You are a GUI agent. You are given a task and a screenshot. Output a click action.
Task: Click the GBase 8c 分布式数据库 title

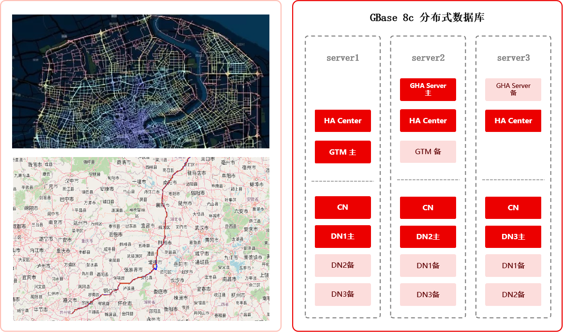point(427,17)
